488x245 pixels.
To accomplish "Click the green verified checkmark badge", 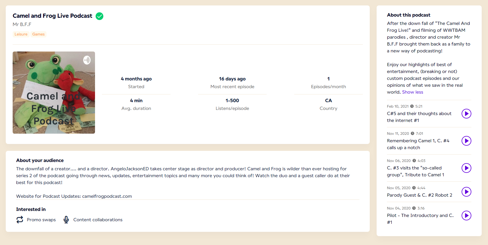I will pos(99,16).
